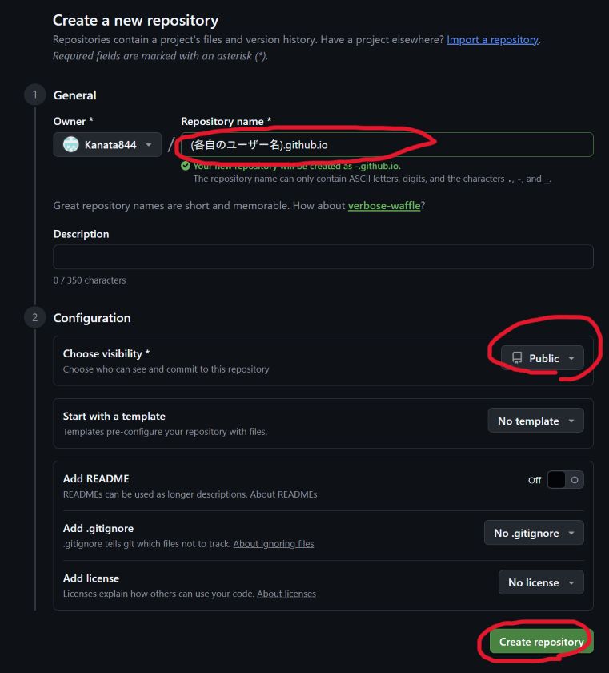Viewport: 609px width, 673px height.
Task: Click the Create a new repository heading
Action: (x=135, y=21)
